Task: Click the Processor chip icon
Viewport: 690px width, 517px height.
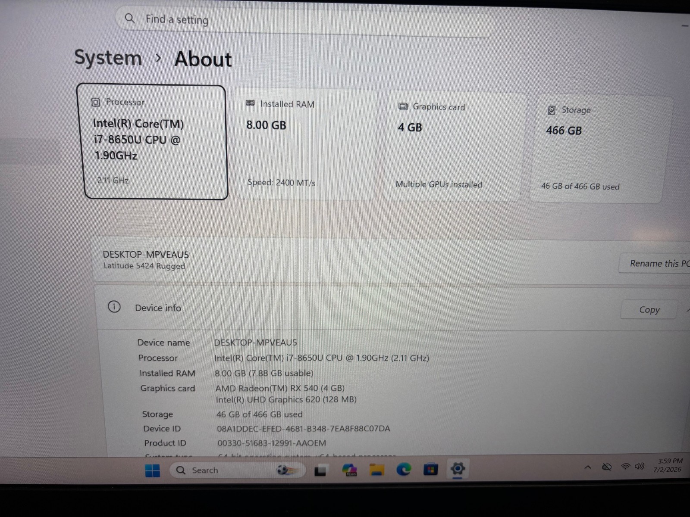Action: tap(96, 102)
